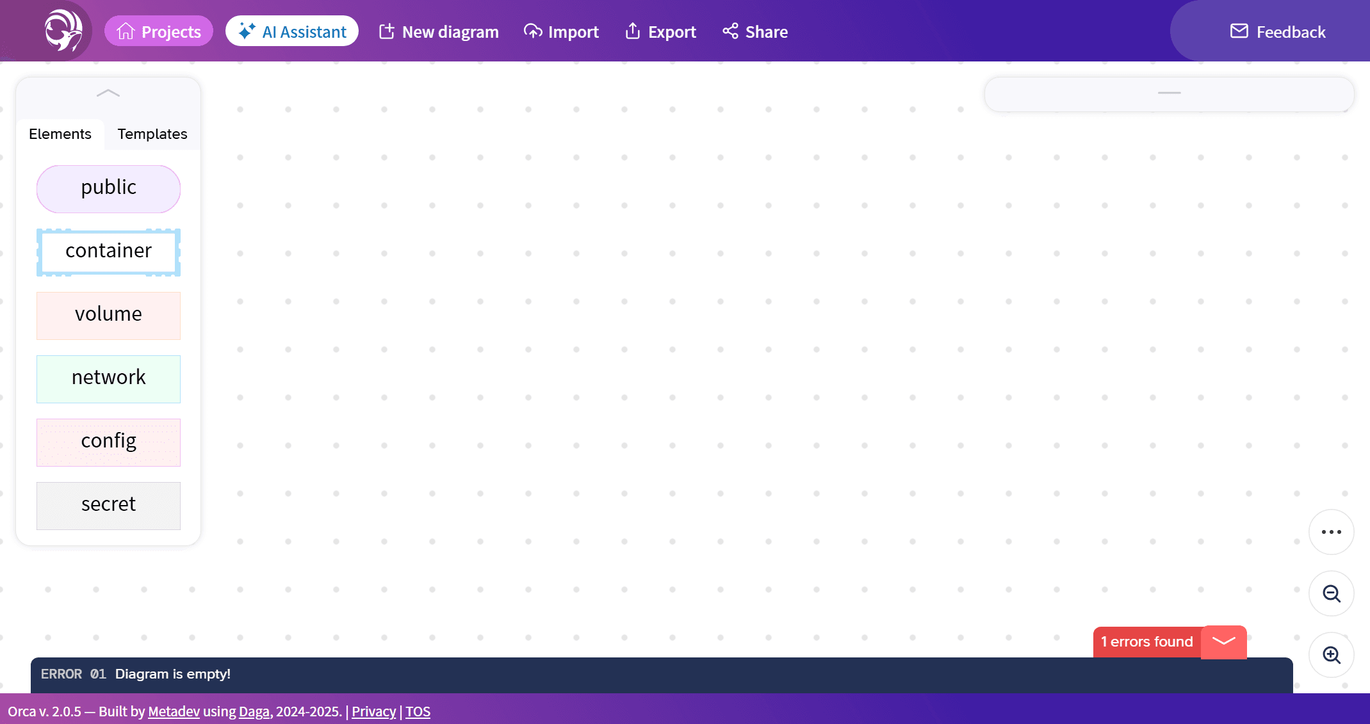The height and width of the screenshot is (724, 1370).
Task: Collapse the elements palette with chevron
Action: [x=108, y=93]
